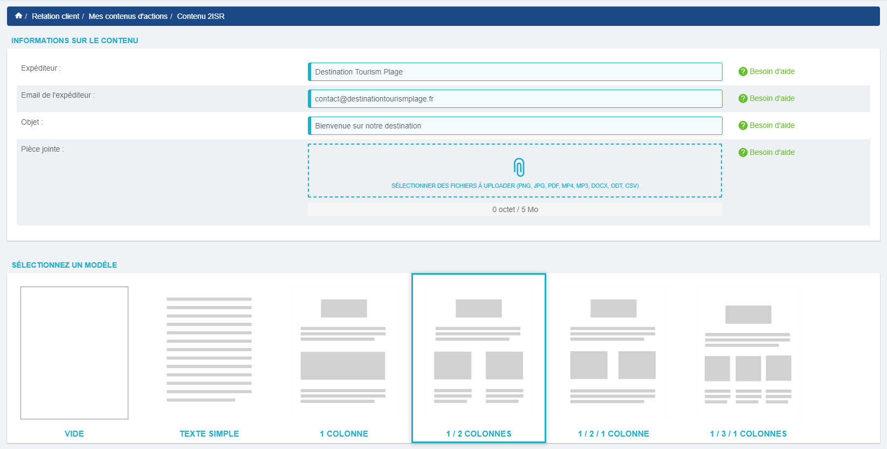Go to Mes contenus d'actions breadcrumb
This screenshot has height=449, width=887.
(128, 16)
